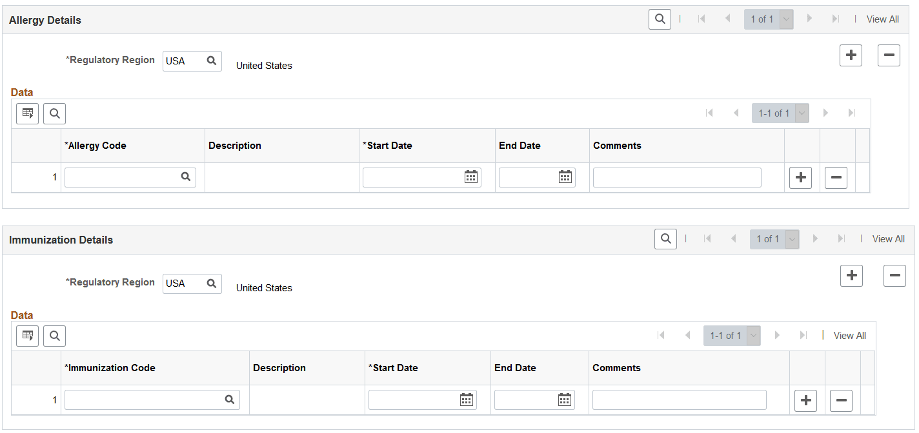Open calendar for allergy Start Date
This screenshot has width=919, height=433.
click(x=471, y=177)
